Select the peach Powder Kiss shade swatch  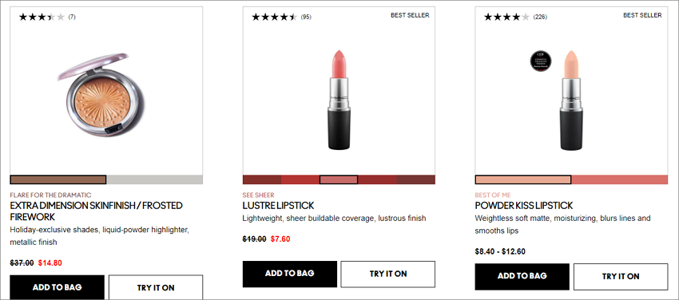[x=523, y=180]
